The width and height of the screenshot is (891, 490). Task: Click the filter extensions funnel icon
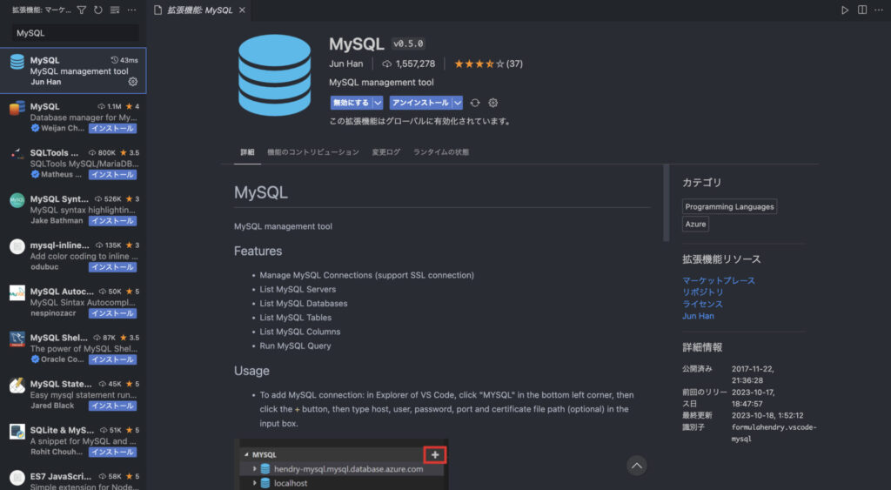click(x=81, y=10)
